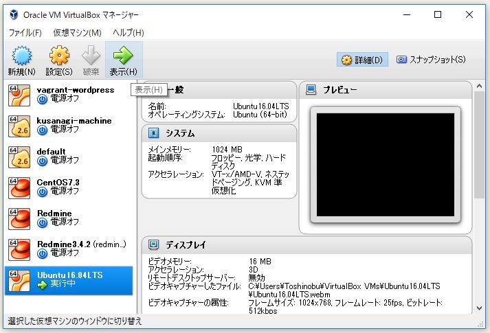This screenshot has width=490, height=333.
Task: Select the CentOS7.3 VM icon
Action: coord(19,188)
